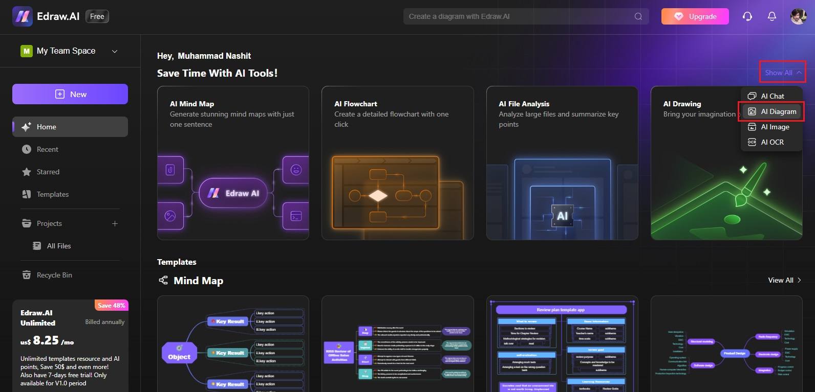Click the Free plan badge

(x=97, y=16)
